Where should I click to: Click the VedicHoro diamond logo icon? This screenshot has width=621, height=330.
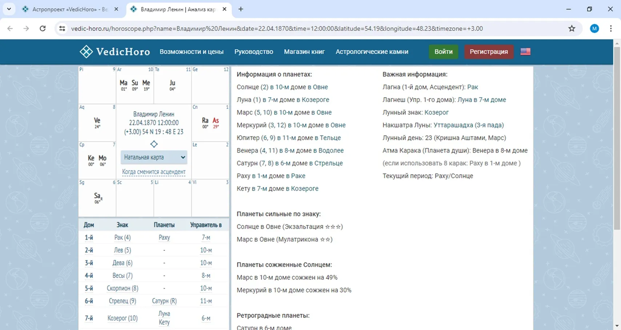pyautogui.click(x=86, y=52)
